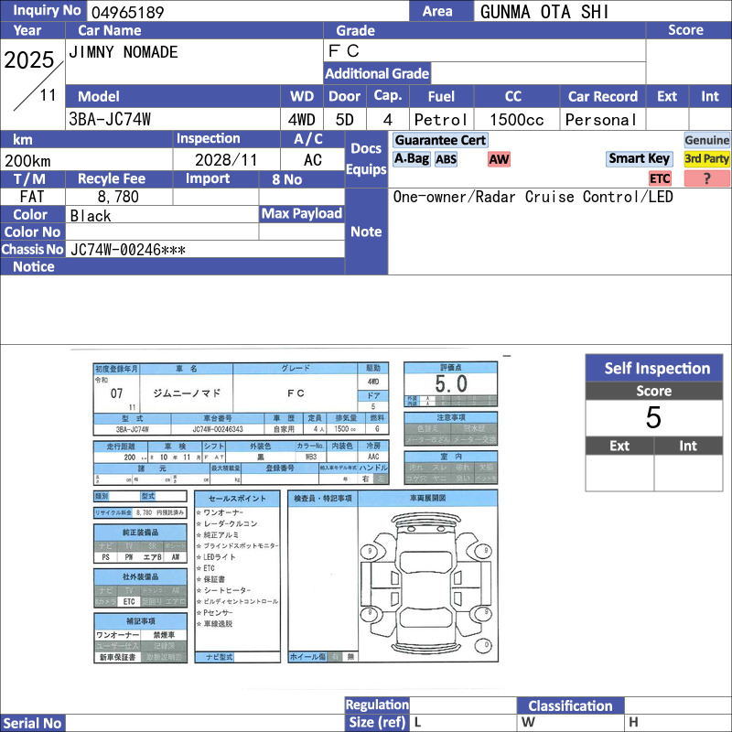Image resolution: width=732 pixels, height=732 pixels.
Task: Click the empty field under Import
Action: coord(215,197)
